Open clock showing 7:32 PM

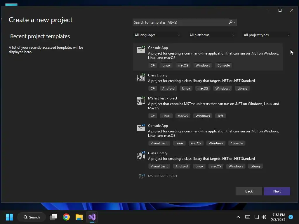[x=278, y=217]
